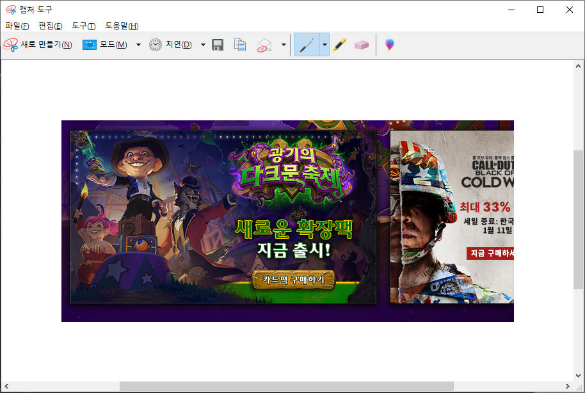Click the horizontal scrollbar right arrow
The width and height of the screenshot is (585, 393).
pos(568,387)
